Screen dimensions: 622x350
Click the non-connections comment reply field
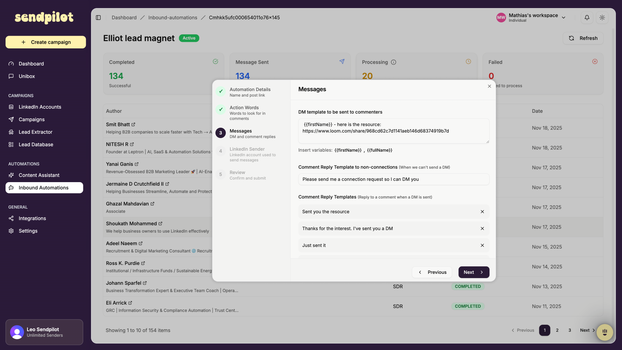coord(393,179)
